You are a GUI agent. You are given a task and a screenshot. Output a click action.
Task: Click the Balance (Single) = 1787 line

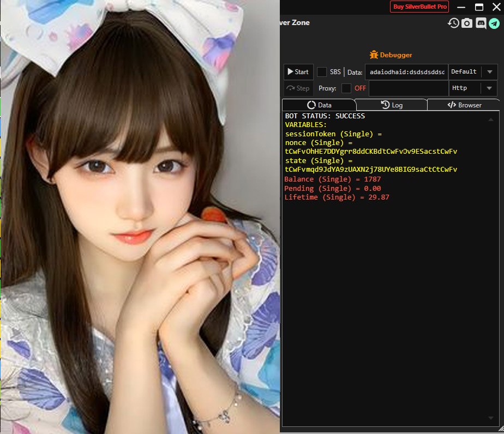coord(333,179)
